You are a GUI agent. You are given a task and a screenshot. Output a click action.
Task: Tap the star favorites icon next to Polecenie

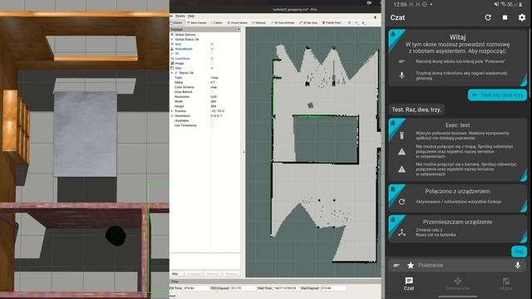(x=411, y=265)
